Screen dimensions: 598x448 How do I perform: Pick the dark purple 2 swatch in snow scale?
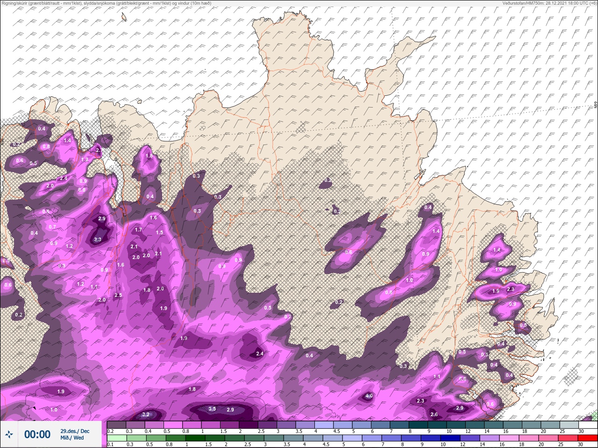click(249, 425)
